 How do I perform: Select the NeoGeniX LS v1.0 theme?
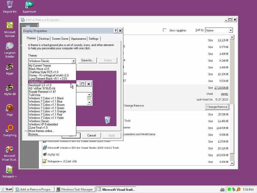[x=52, y=85]
